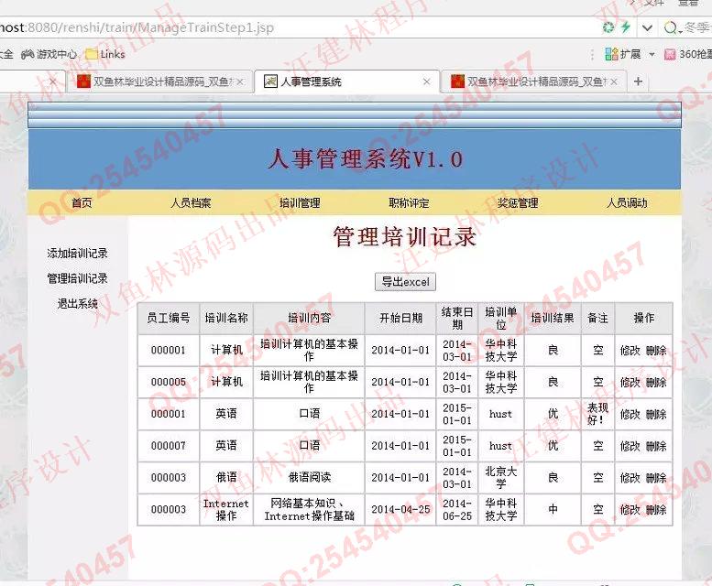Click 修改 for Internet操作 training row
This screenshot has height=586, width=712.
pos(630,510)
